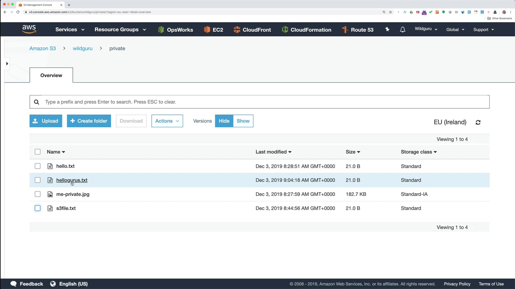Open the Chrome menu three dots

511,12
